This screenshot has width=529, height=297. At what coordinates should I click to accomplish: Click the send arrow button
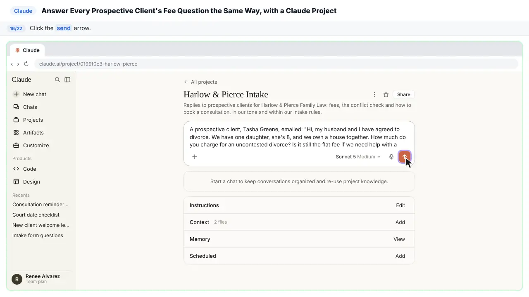[x=405, y=157]
